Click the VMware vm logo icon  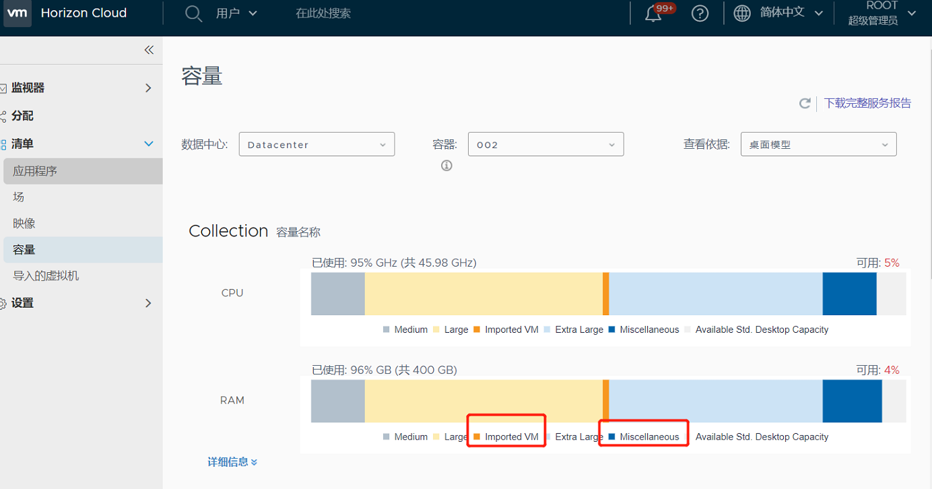click(17, 13)
